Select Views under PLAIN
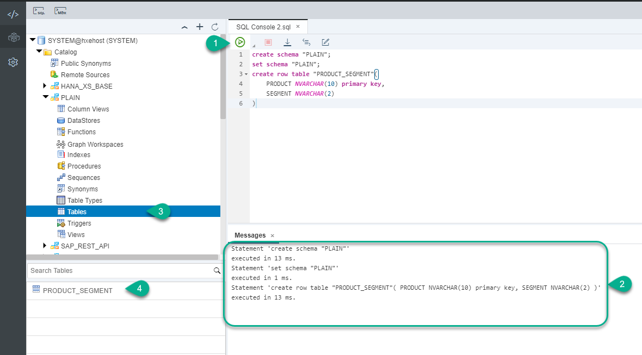This screenshot has height=355, width=642. [76, 235]
